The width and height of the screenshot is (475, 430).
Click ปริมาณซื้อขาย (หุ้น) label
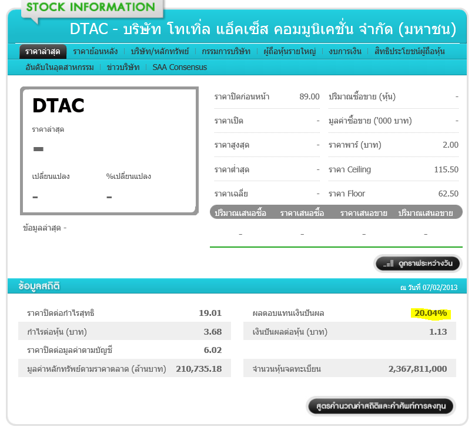tap(362, 96)
